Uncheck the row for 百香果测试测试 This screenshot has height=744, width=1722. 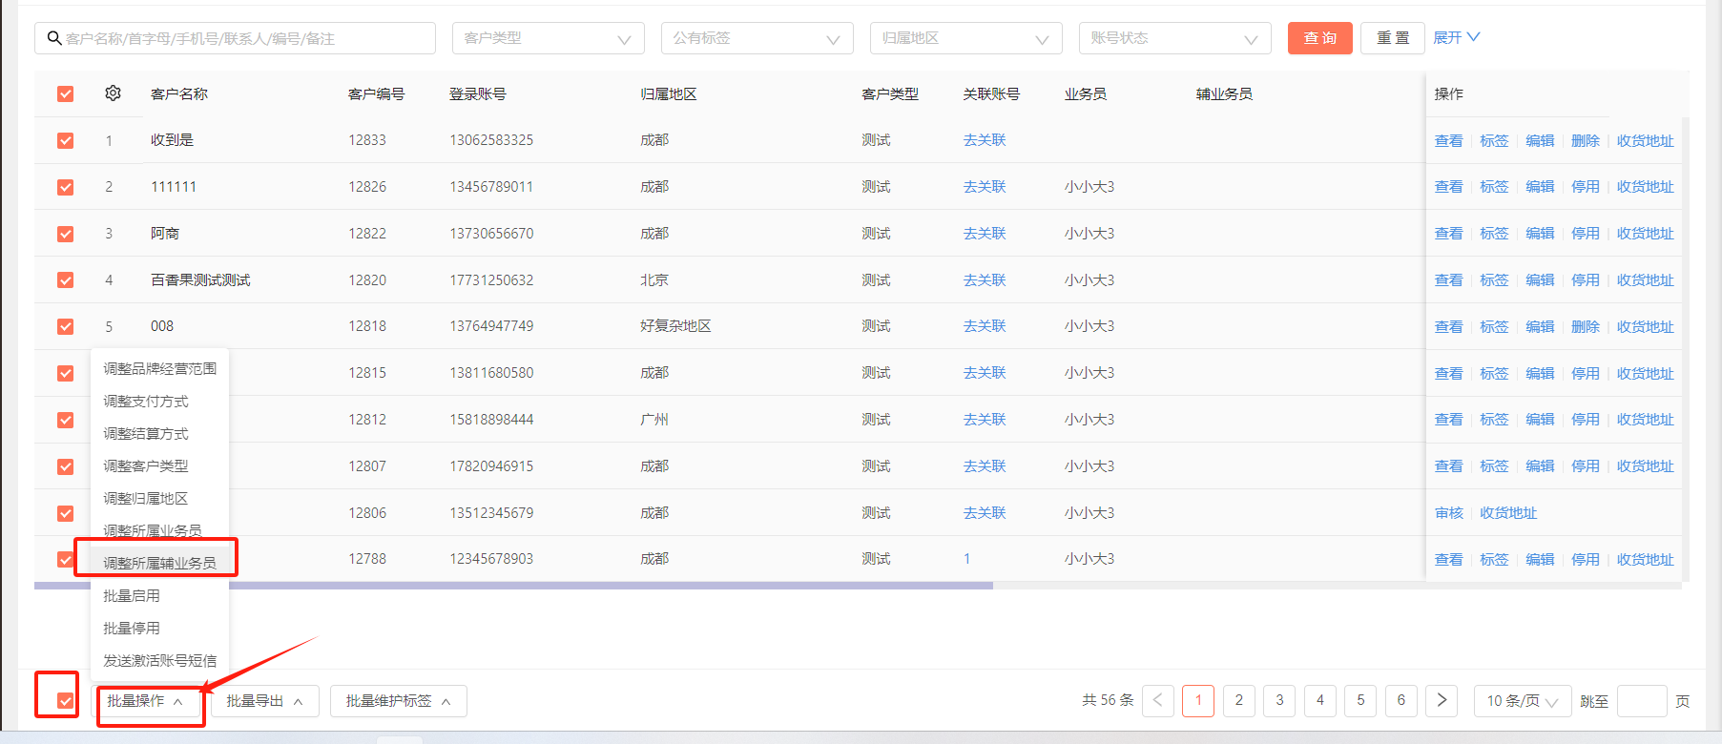pos(65,279)
